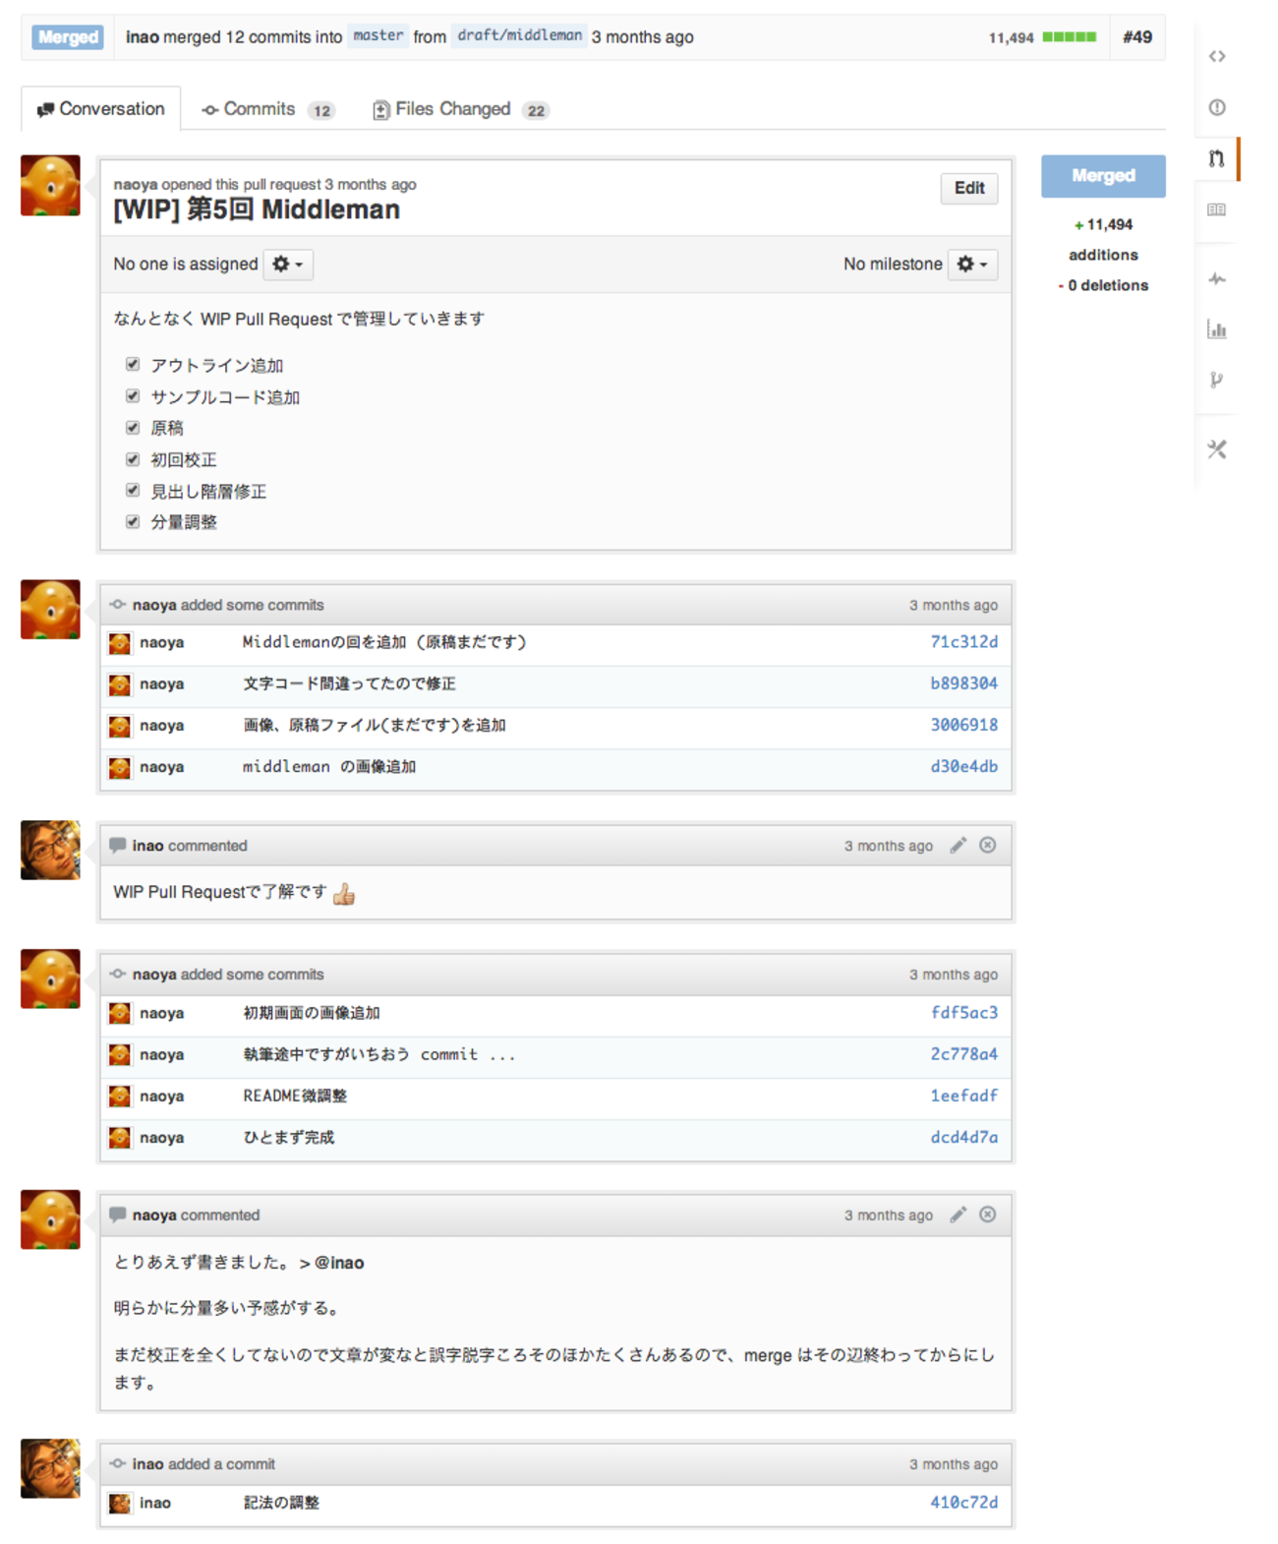Viewport: 1278px width, 1544px height.
Task: Toggle the 分量調整 checkbox
Action: pos(133,522)
